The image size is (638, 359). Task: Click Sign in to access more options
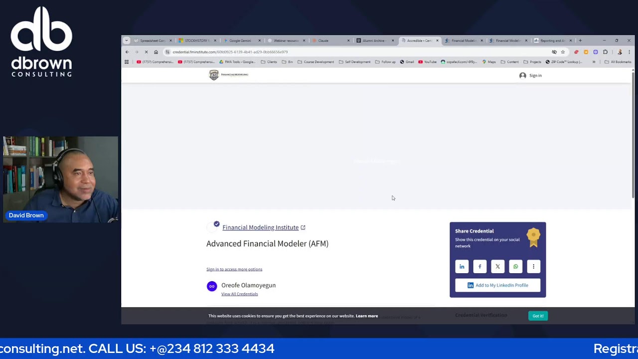pos(234,269)
